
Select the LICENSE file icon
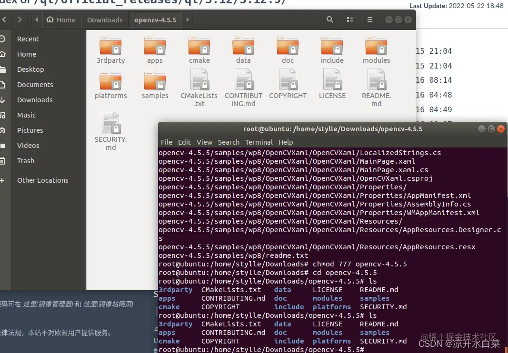coord(332,79)
